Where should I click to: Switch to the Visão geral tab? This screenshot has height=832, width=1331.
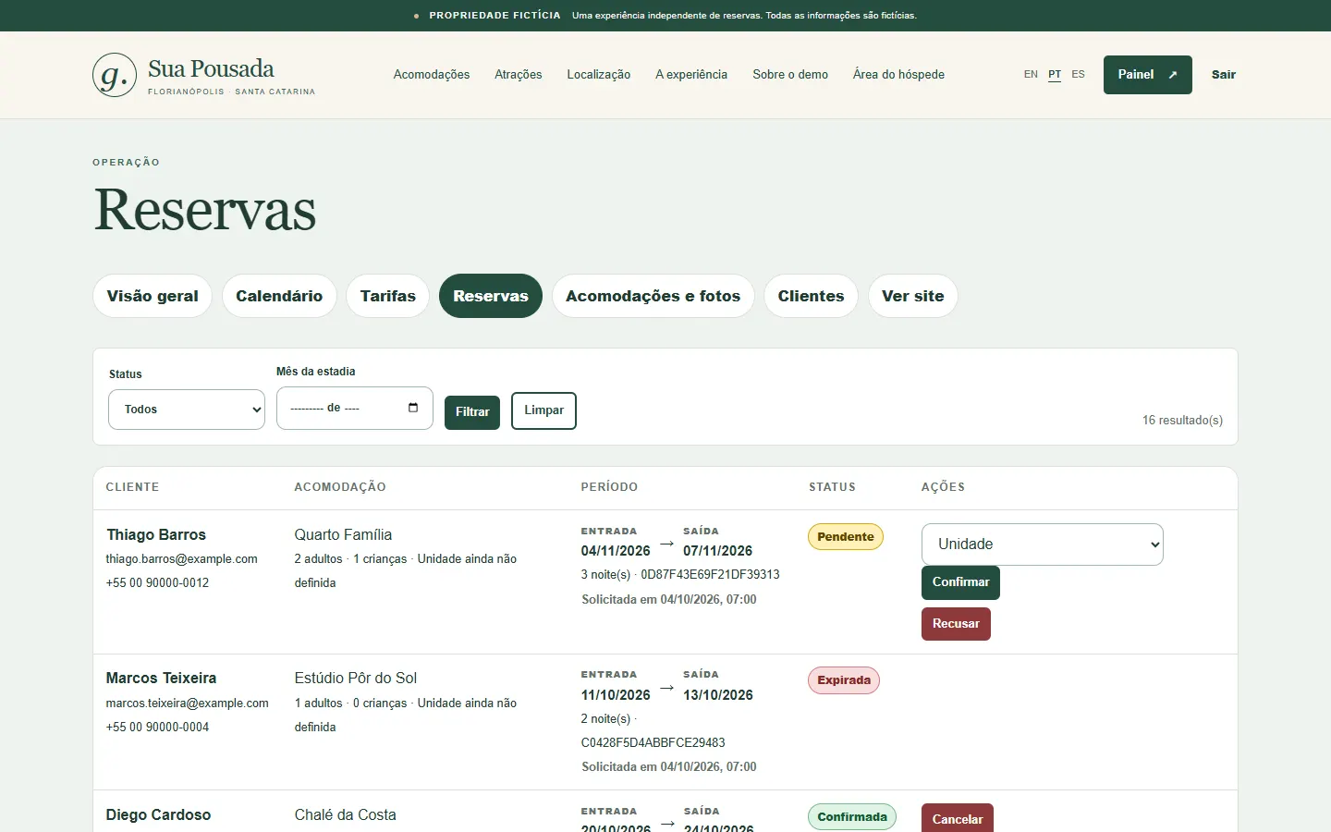153,296
